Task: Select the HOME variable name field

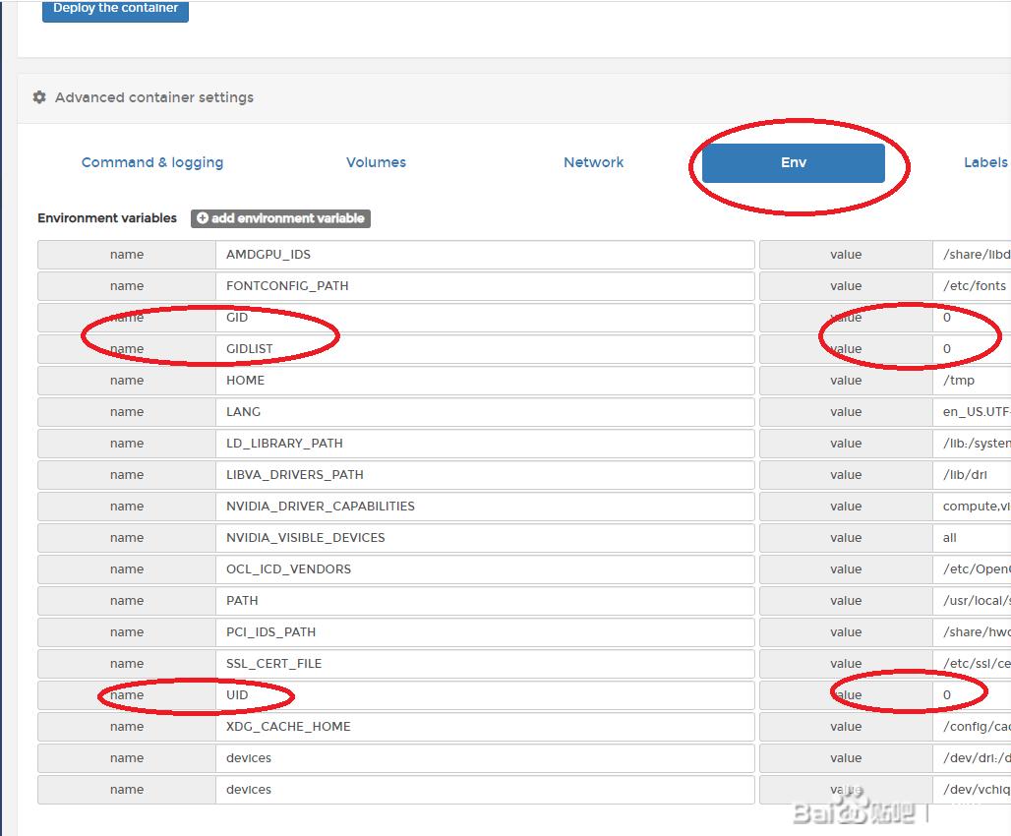Action: pos(484,381)
